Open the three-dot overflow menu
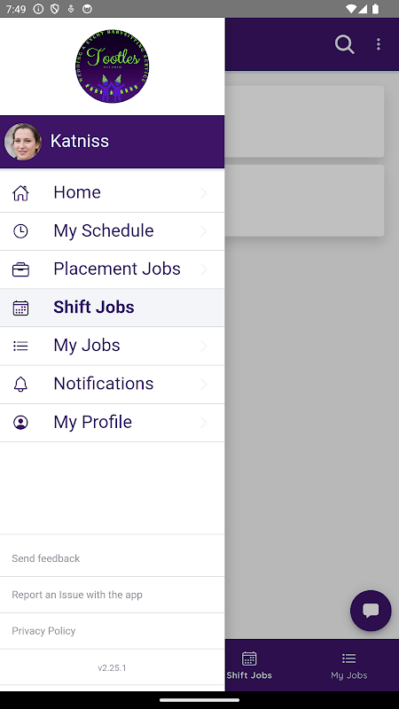399x709 pixels. click(x=379, y=44)
